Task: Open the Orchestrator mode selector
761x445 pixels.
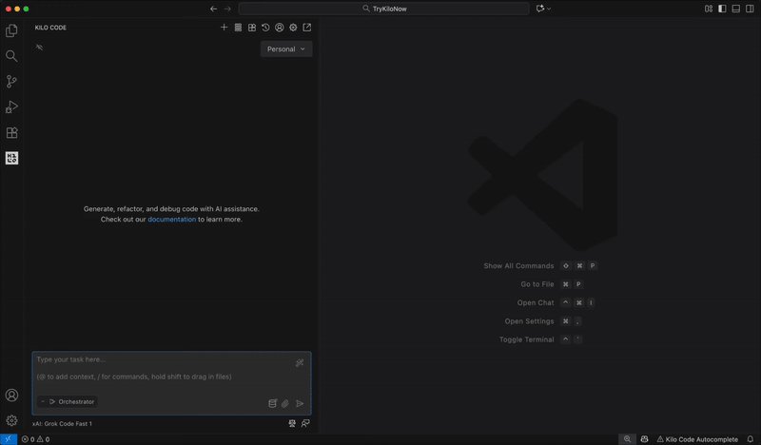Action: pos(68,402)
